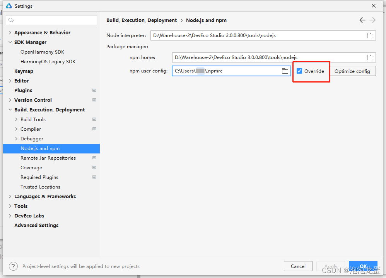Click the Cancel button
This screenshot has width=386, height=278.
298,266
